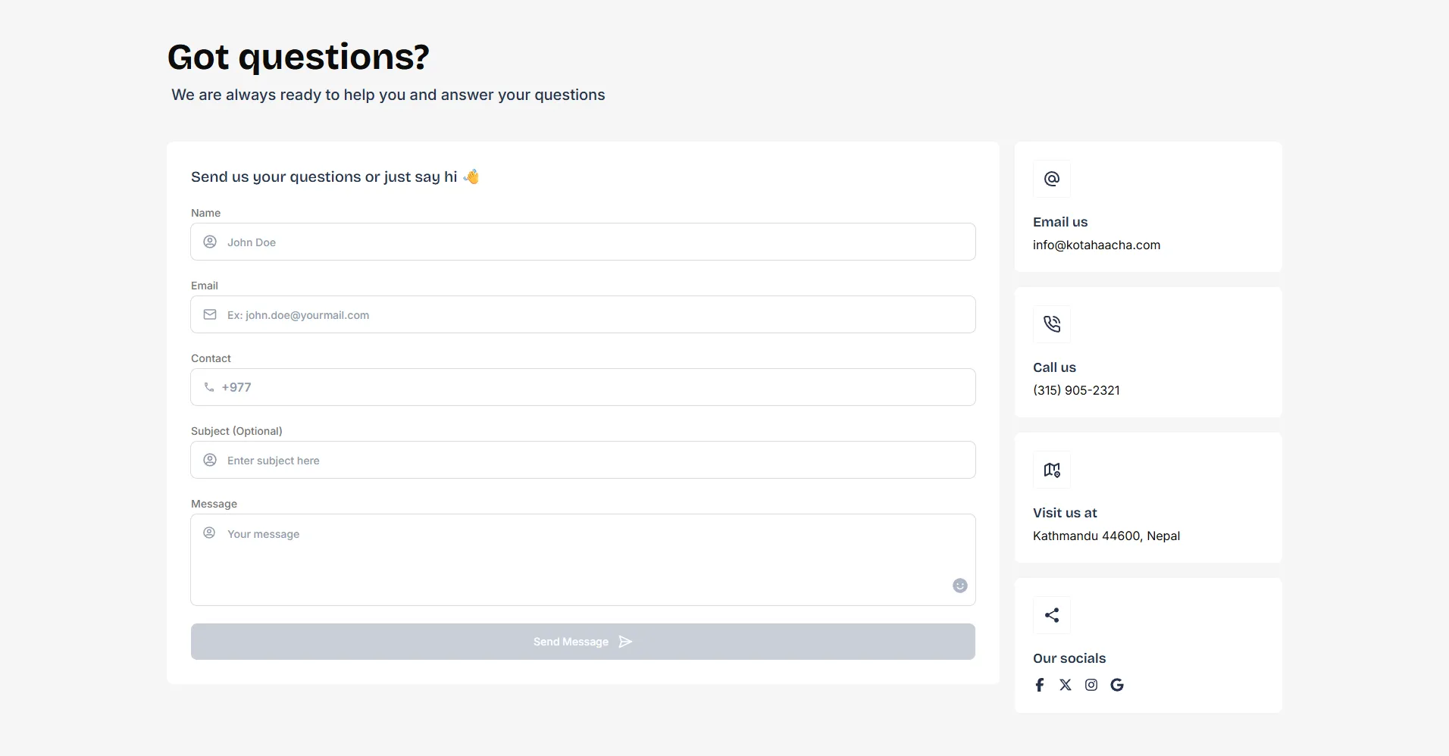1449x756 pixels.
Task: Click the envelope icon in the Email field
Action: pyautogui.click(x=210, y=314)
